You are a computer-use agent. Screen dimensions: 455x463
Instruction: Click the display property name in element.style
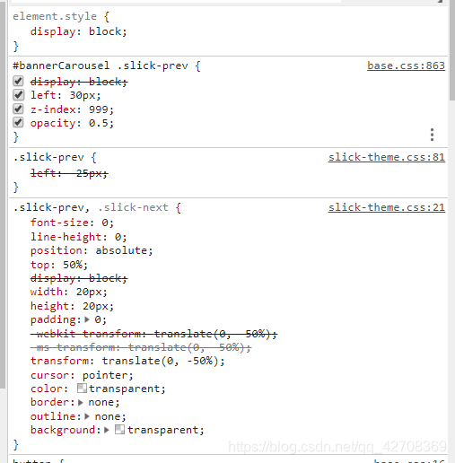tap(53, 31)
